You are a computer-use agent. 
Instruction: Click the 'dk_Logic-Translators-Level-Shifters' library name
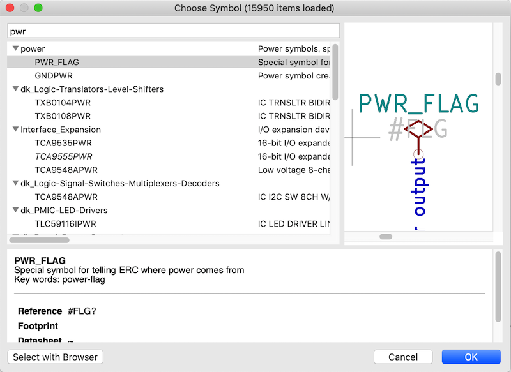point(92,89)
